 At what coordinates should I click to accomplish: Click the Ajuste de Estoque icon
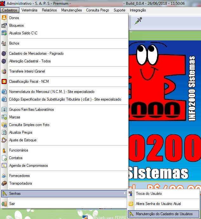pos(4,140)
